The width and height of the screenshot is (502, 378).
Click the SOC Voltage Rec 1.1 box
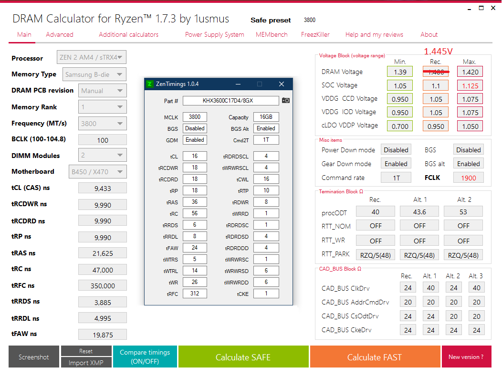(x=435, y=85)
